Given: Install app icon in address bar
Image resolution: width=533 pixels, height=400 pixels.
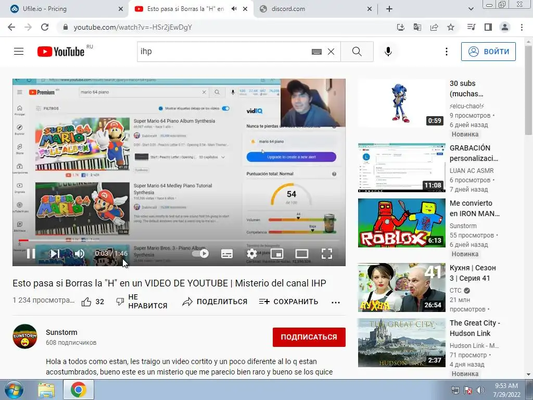Looking at the screenshot, I should click(x=401, y=27).
